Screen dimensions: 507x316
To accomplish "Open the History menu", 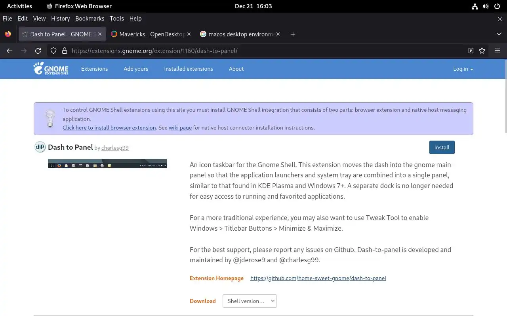I will click(x=60, y=19).
